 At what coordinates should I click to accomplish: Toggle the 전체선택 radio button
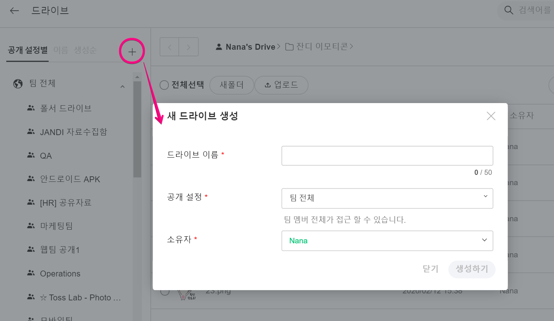click(164, 85)
